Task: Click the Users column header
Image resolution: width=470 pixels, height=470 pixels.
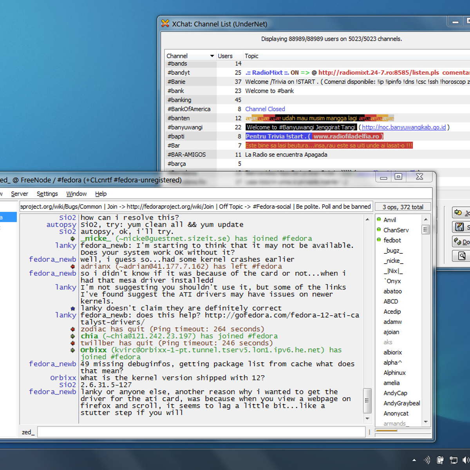Action: (229, 56)
